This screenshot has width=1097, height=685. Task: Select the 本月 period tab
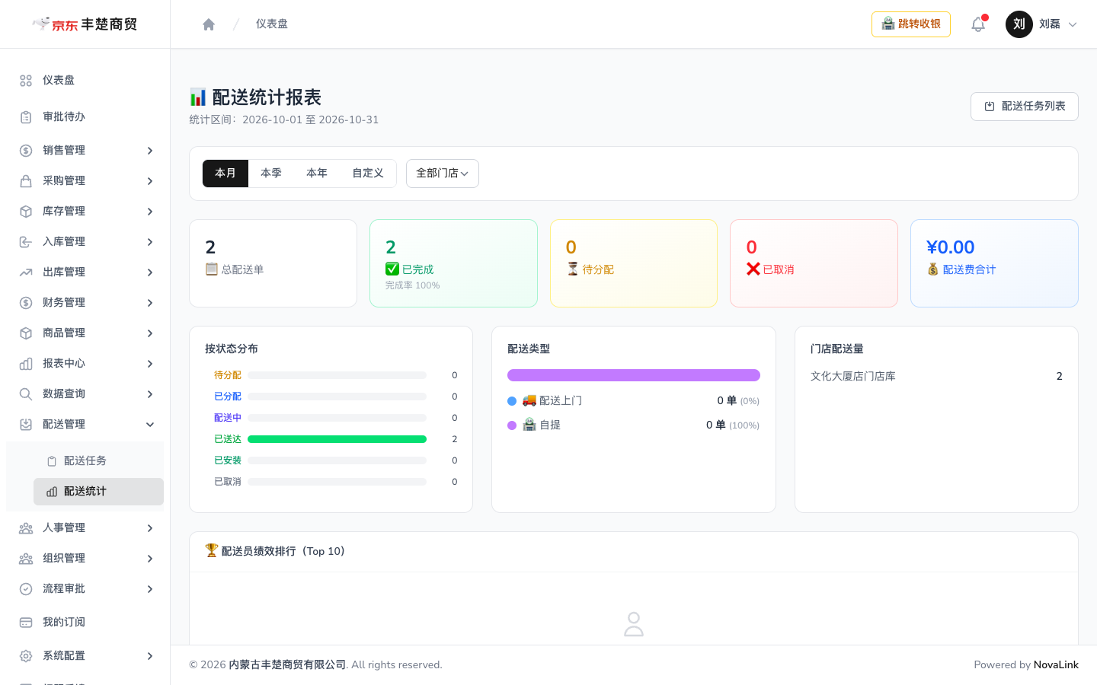tap(225, 174)
